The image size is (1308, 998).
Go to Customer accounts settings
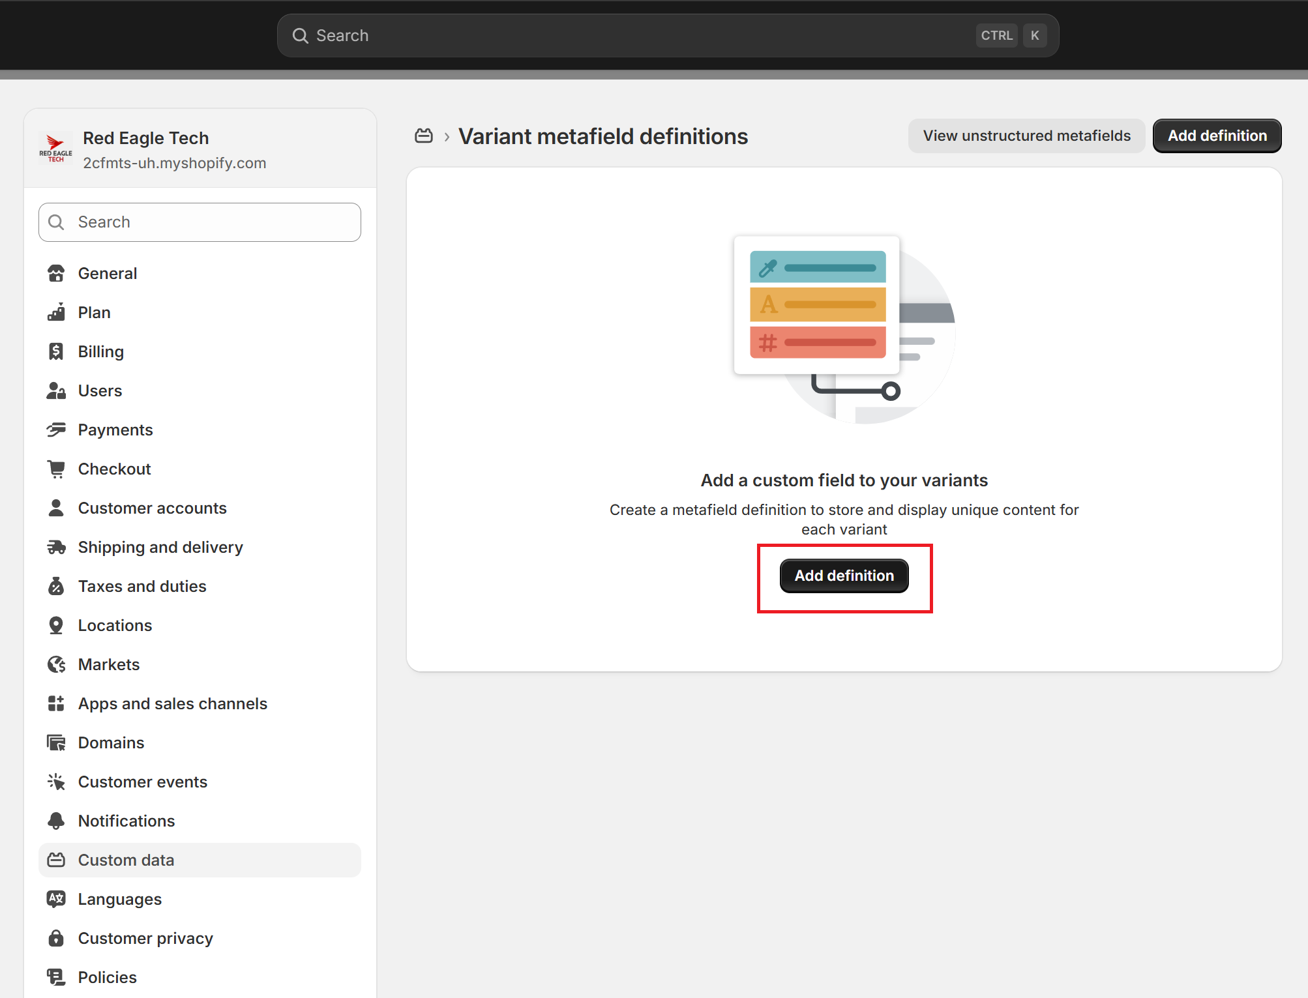tap(152, 508)
